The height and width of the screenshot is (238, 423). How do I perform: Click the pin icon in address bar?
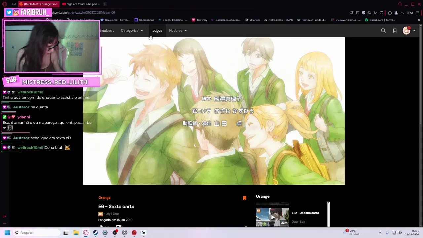click(352, 13)
